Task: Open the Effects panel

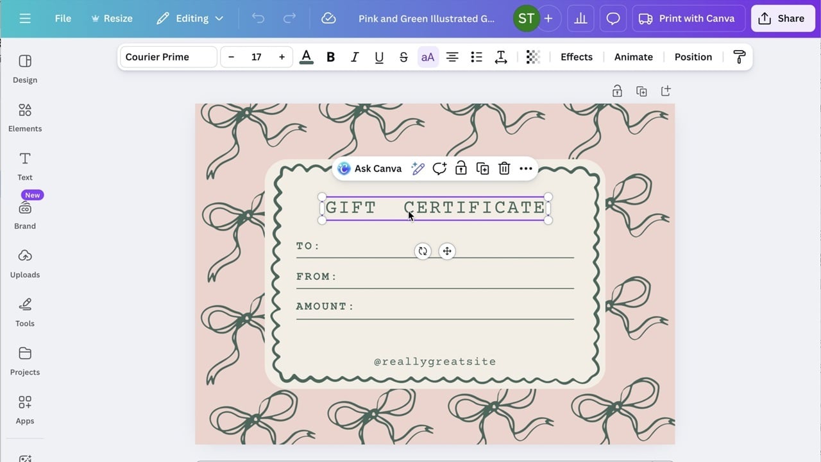Action: (x=577, y=57)
